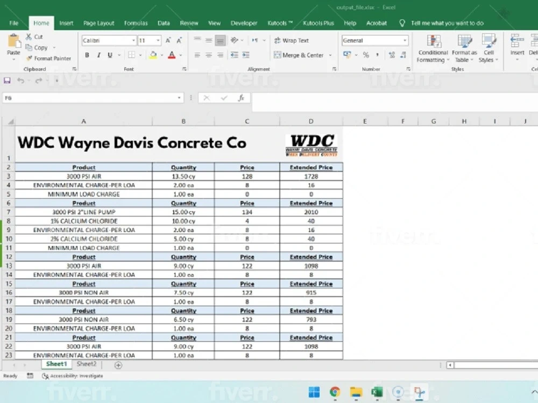Toggle Underline formatting
The image size is (538, 403).
tap(110, 55)
